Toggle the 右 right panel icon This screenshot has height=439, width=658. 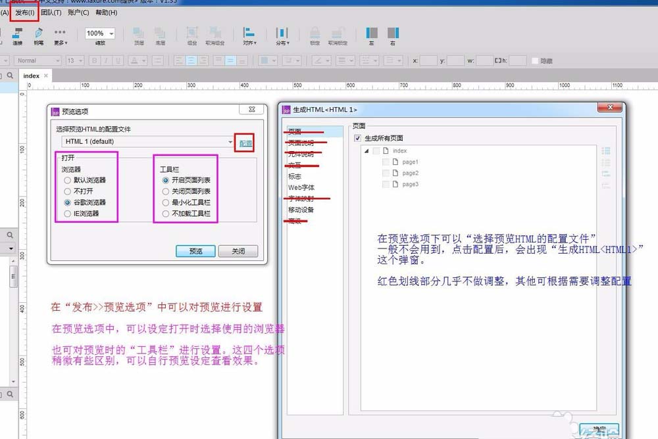393,36
